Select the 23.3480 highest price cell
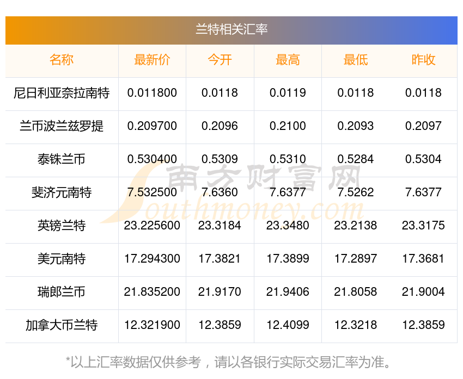The image size is (463, 379). coord(288,226)
